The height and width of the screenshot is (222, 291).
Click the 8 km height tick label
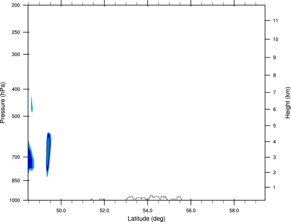pos(275,75)
